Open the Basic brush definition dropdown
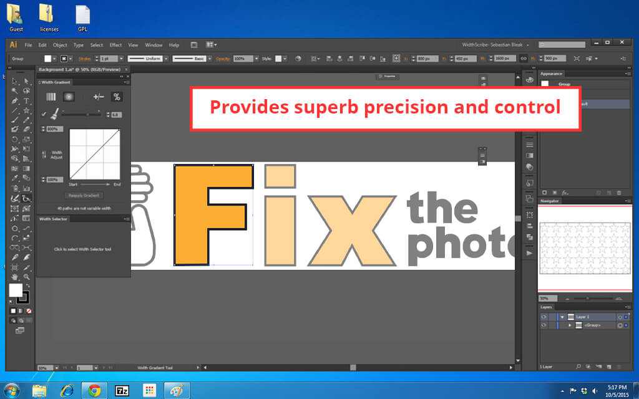Image resolution: width=639 pixels, height=399 pixels. 210,59
